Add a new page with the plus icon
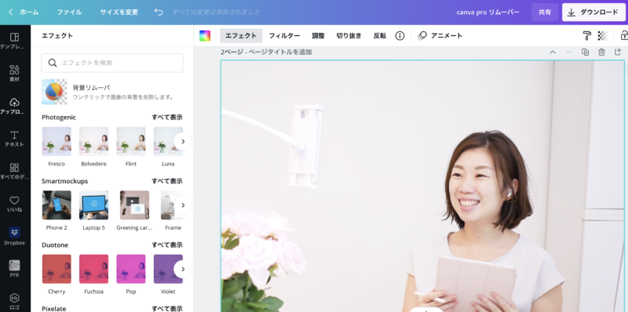Image resolution: width=628 pixels, height=312 pixels. point(618,52)
